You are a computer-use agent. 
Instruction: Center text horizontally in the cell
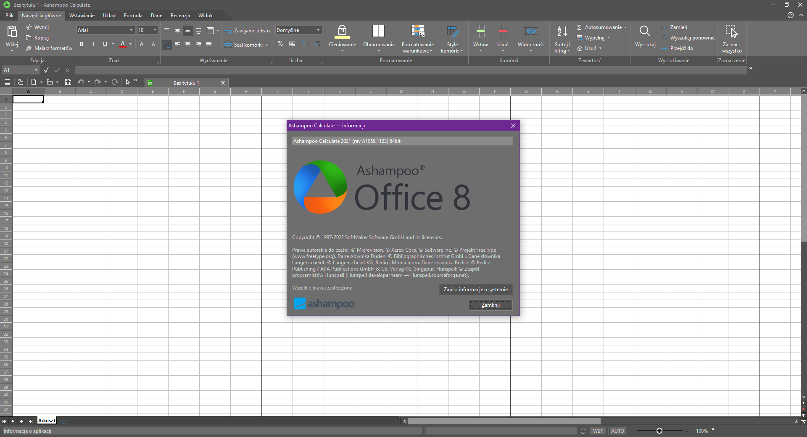[188, 45]
